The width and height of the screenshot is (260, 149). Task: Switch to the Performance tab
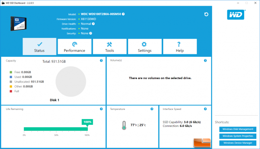click(x=75, y=46)
